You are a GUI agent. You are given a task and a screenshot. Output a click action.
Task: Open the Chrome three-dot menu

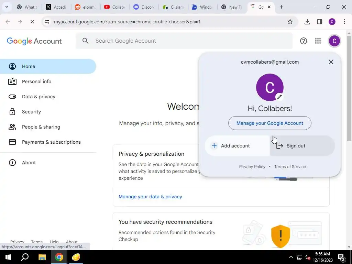coord(344,22)
